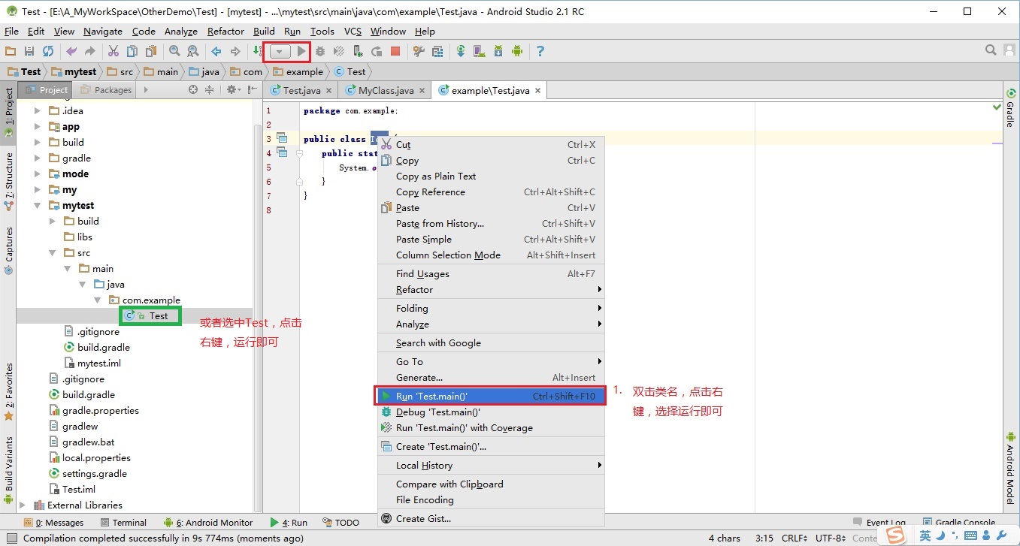
Task: Open the Refactor submenu in context menu
Action: point(491,290)
